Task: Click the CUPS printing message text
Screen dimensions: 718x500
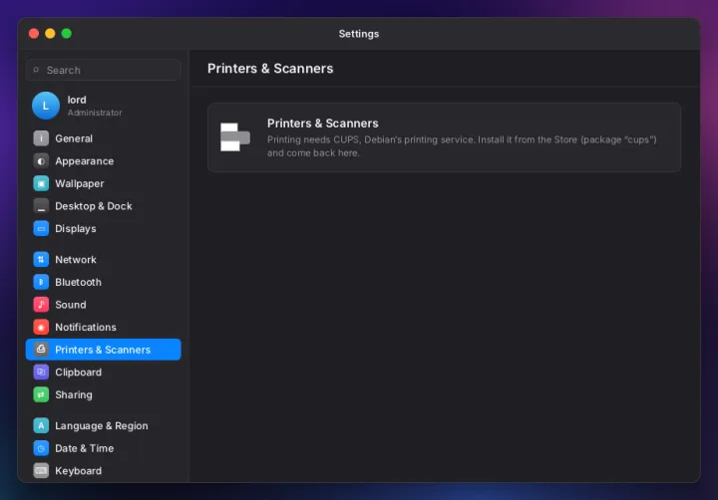Action: tap(462, 146)
